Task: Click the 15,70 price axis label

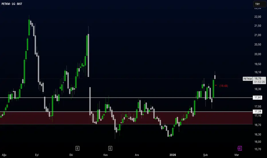Action: pyautogui.click(x=258, y=149)
